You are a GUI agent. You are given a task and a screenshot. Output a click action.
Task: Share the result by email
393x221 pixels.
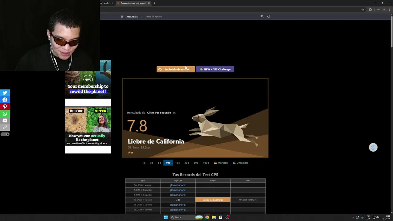pos(5,120)
